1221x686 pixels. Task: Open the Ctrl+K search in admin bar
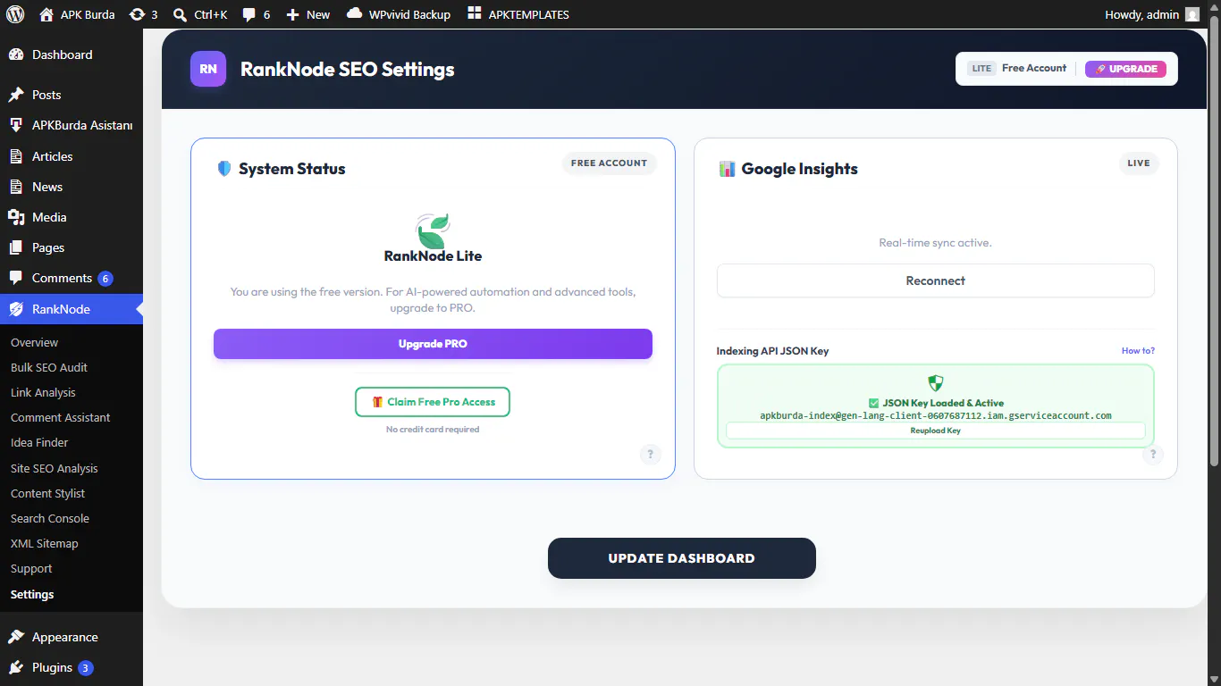pyautogui.click(x=200, y=14)
